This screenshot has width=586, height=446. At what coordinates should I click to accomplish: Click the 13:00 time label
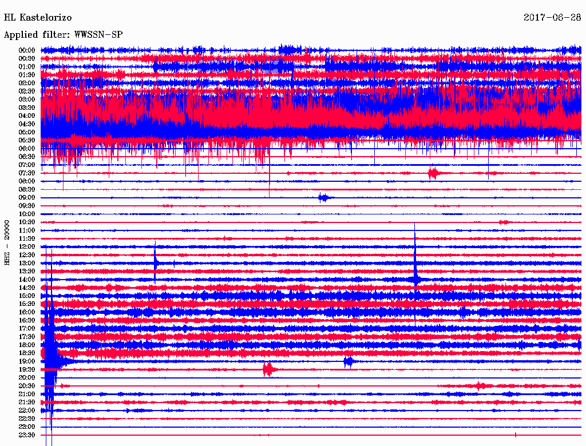click(27, 263)
